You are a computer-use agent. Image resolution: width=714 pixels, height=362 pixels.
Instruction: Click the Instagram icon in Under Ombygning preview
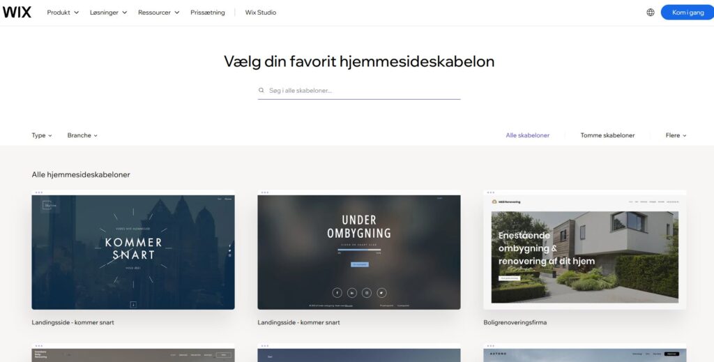[x=367, y=293]
